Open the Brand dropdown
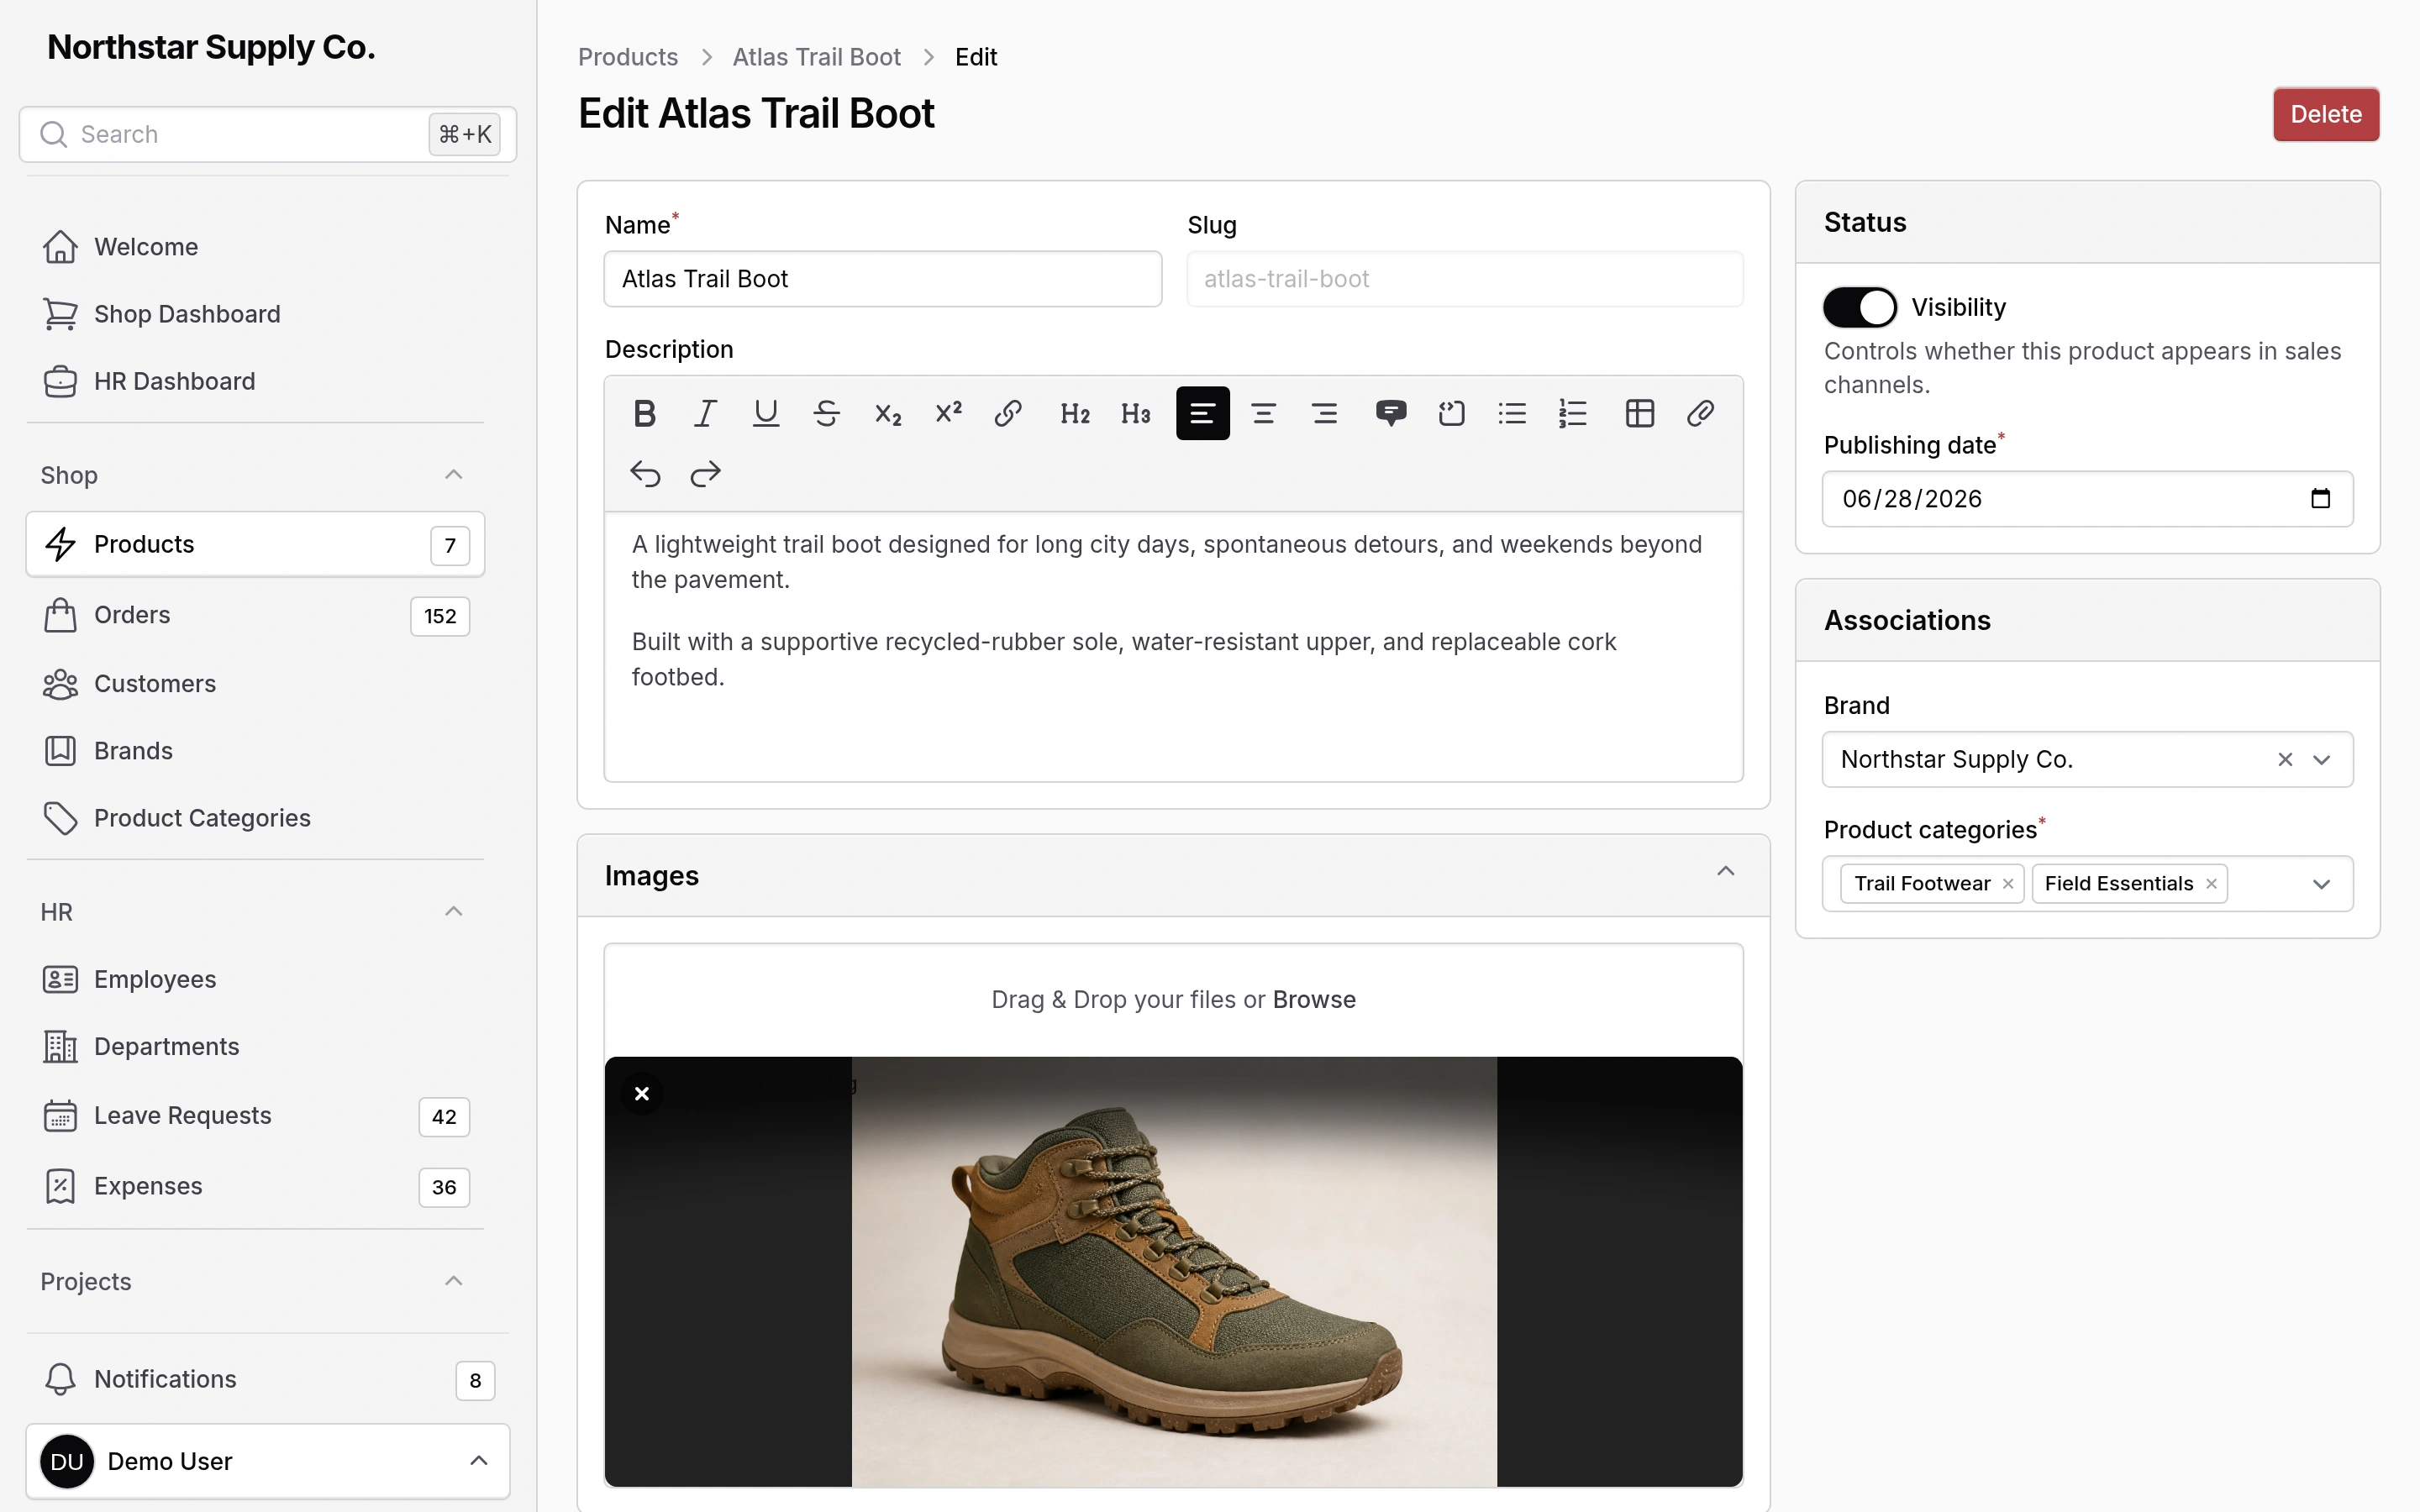Screen dimensions: 2420x1512 (x=2322, y=760)
